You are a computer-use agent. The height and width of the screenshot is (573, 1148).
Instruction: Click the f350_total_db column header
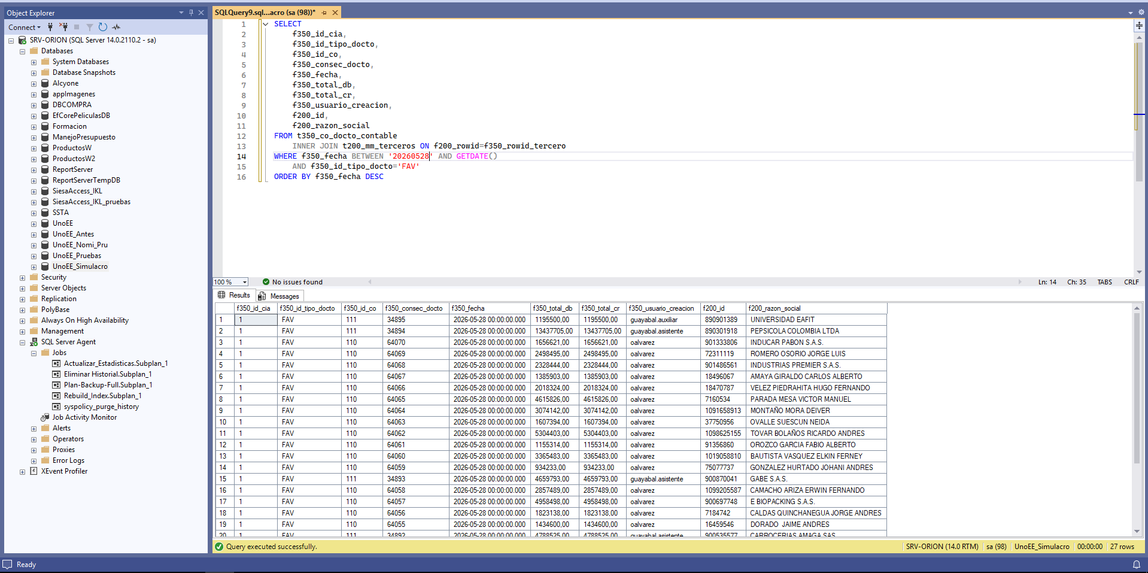click(x=554, y=308)
